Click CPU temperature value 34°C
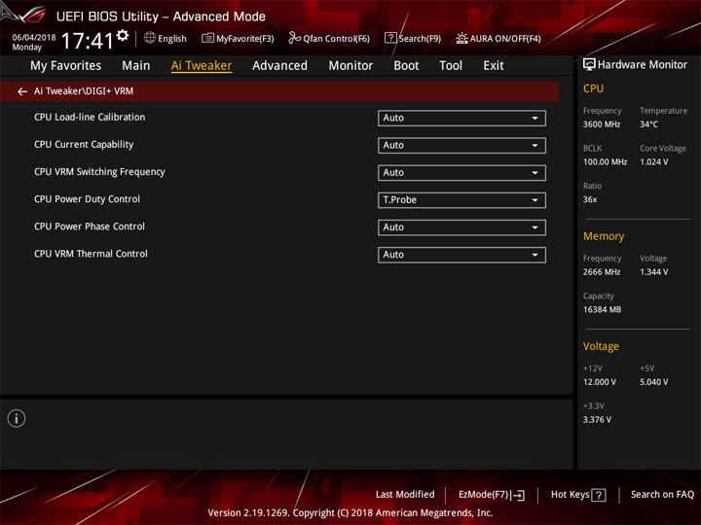The image size is (701, 525). coord(648,124)
